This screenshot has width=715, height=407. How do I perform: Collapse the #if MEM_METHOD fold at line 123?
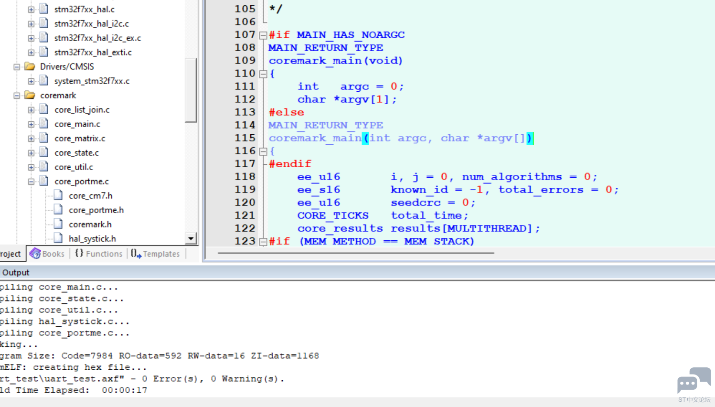pos(263,242)
